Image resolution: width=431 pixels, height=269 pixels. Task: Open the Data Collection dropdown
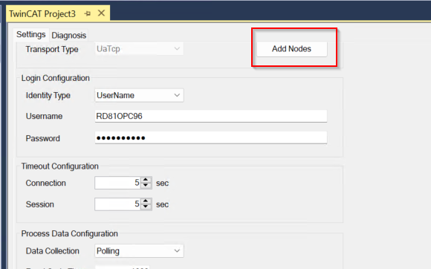click(139, 251)
